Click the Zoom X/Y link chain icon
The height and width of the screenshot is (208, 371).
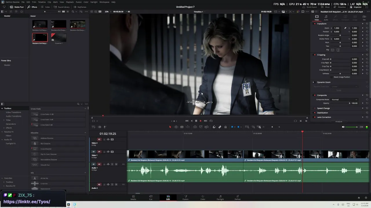tap(345, 28)
